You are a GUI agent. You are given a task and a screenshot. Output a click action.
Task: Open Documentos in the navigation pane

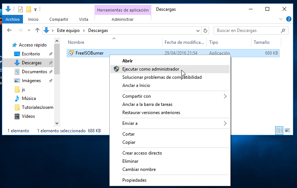pos(34,72)
